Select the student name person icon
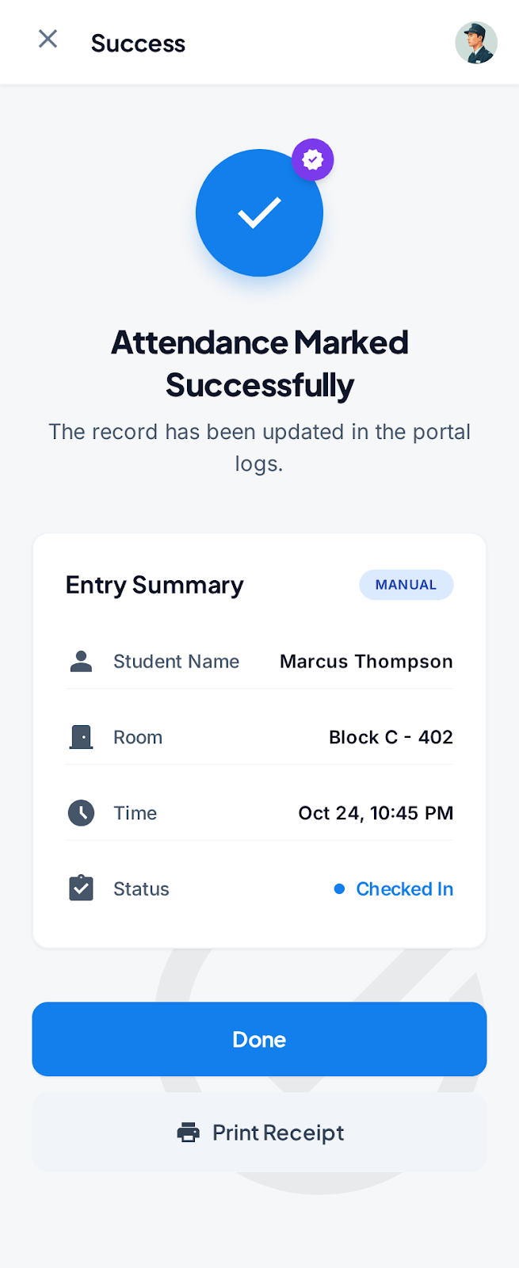Screen dimensions: 519x1268 click(x=81, y=661)
